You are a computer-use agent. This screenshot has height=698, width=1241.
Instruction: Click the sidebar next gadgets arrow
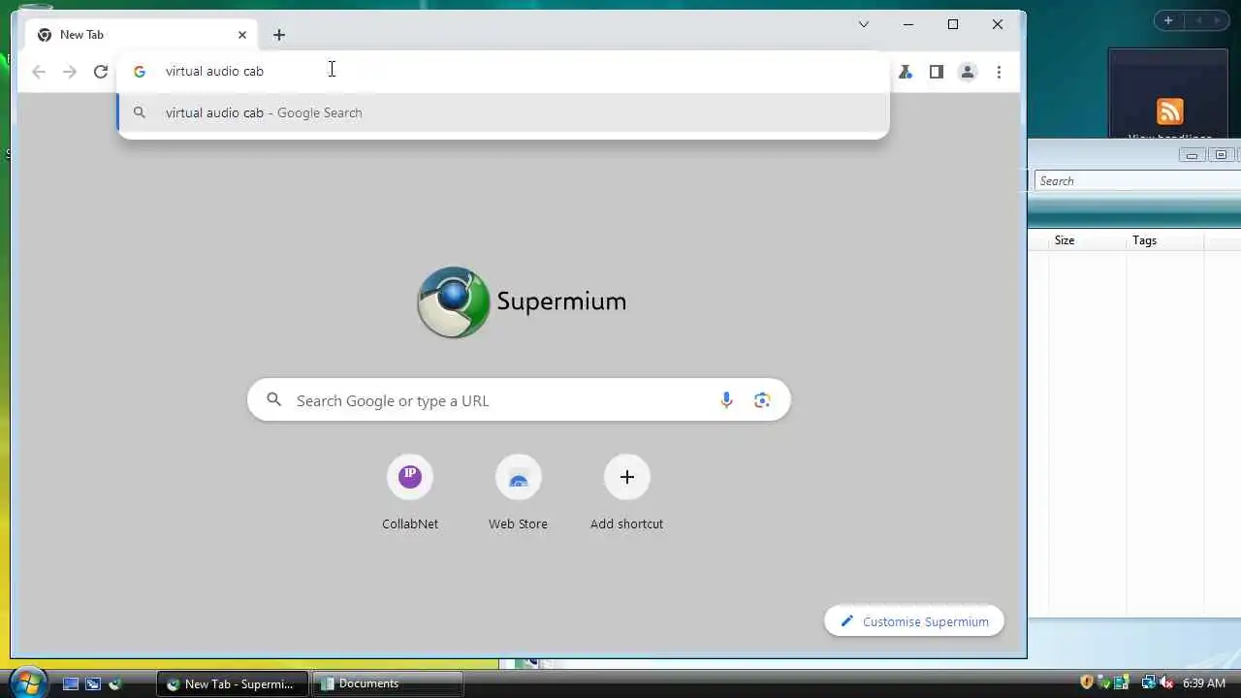point(1220,20)
